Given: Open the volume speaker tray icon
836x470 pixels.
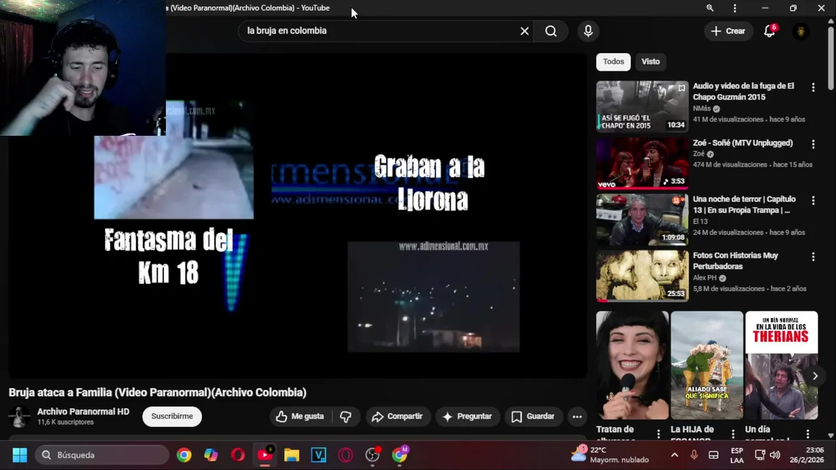Looking at the screenshot, I should click(775, 455).
